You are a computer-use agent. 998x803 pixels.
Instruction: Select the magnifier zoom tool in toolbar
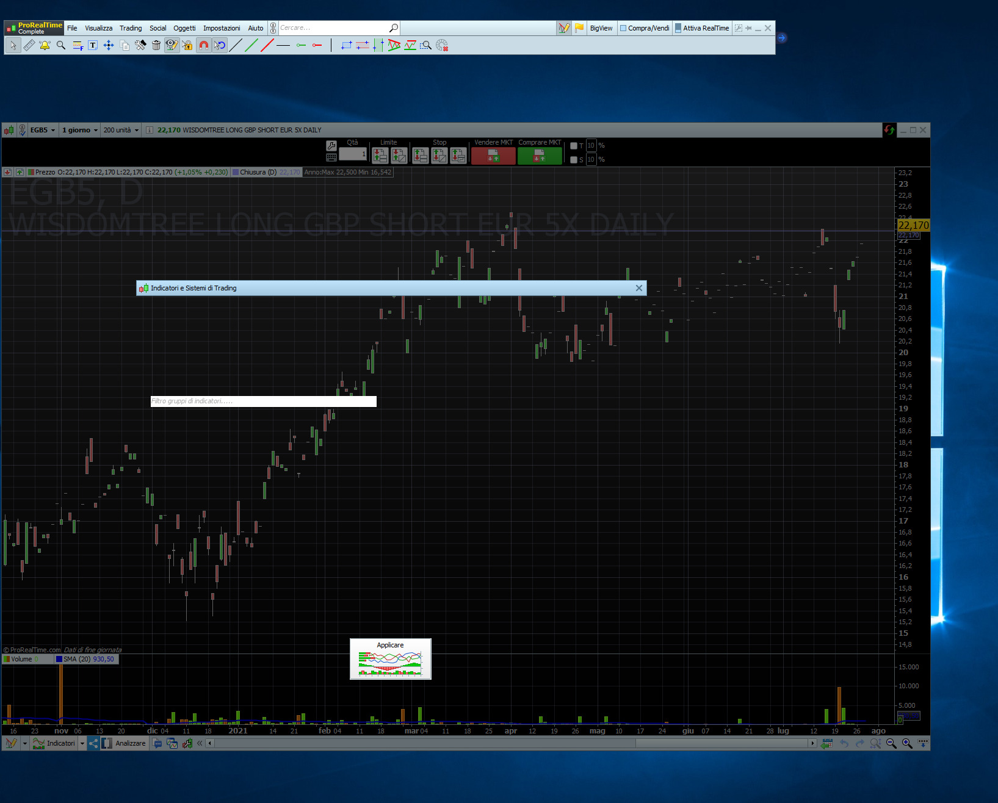coord(61,45)
